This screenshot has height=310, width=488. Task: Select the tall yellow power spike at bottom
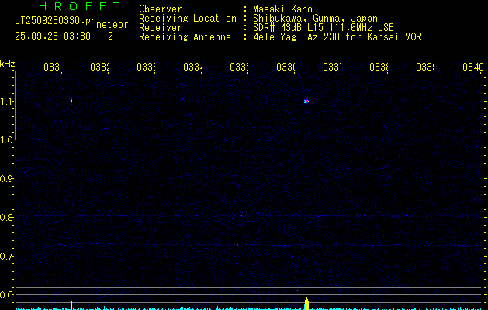306,301
